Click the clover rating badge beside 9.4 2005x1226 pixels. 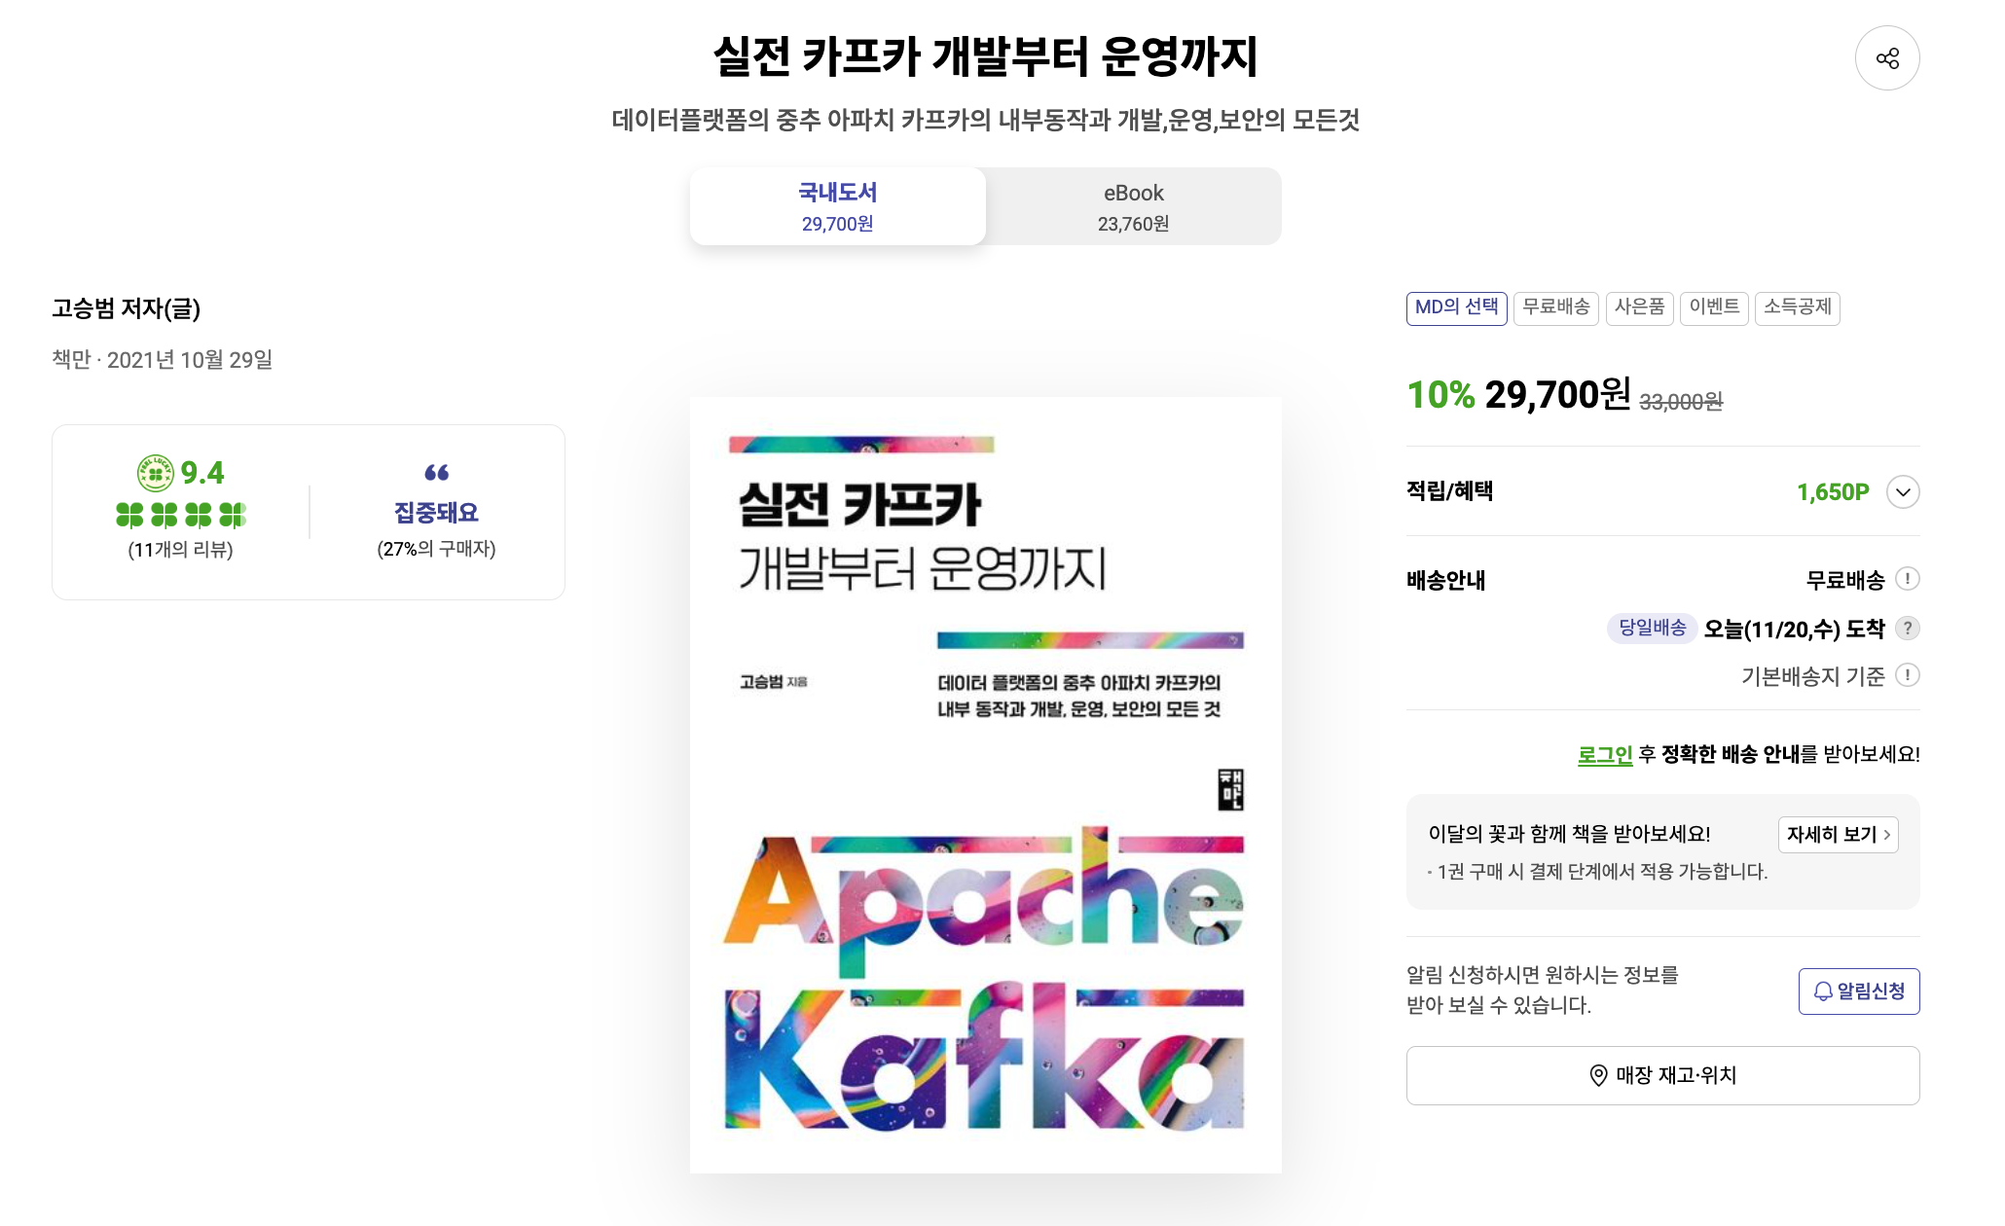(x=156, y=473)
